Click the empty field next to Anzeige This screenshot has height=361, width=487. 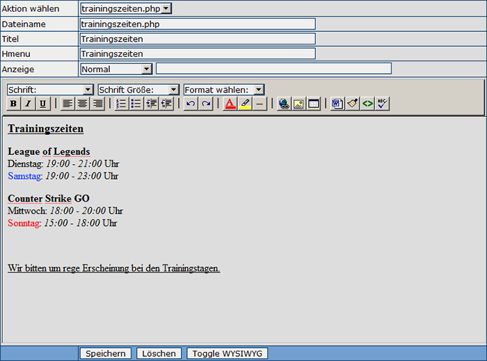pos(273,68)
